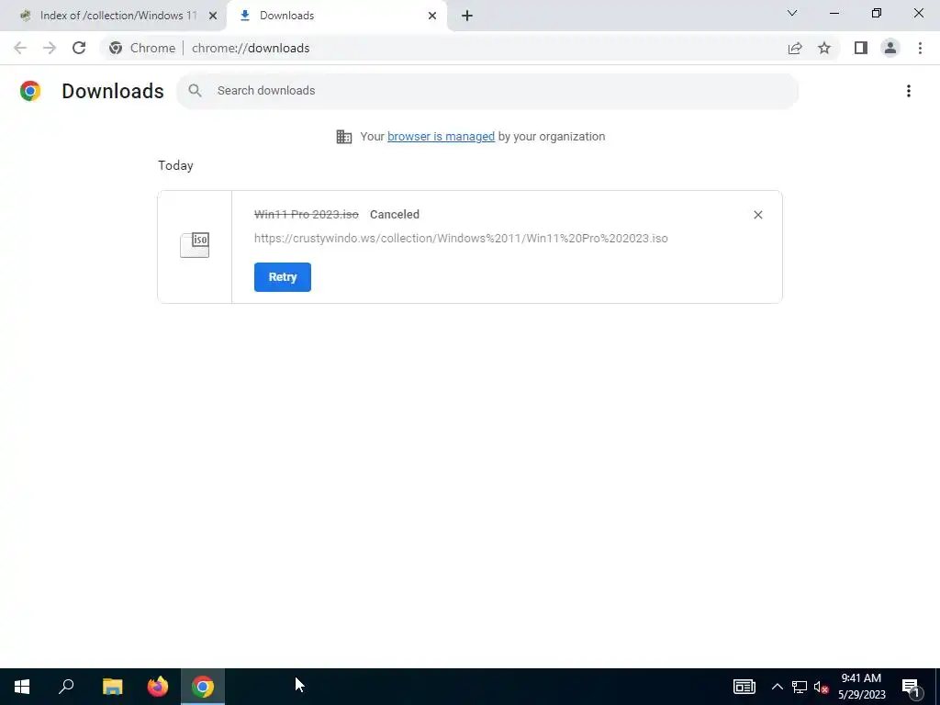Click the ISO file icon thumbnail
This screenshot has height=705, width=940.
click(195, 245)
